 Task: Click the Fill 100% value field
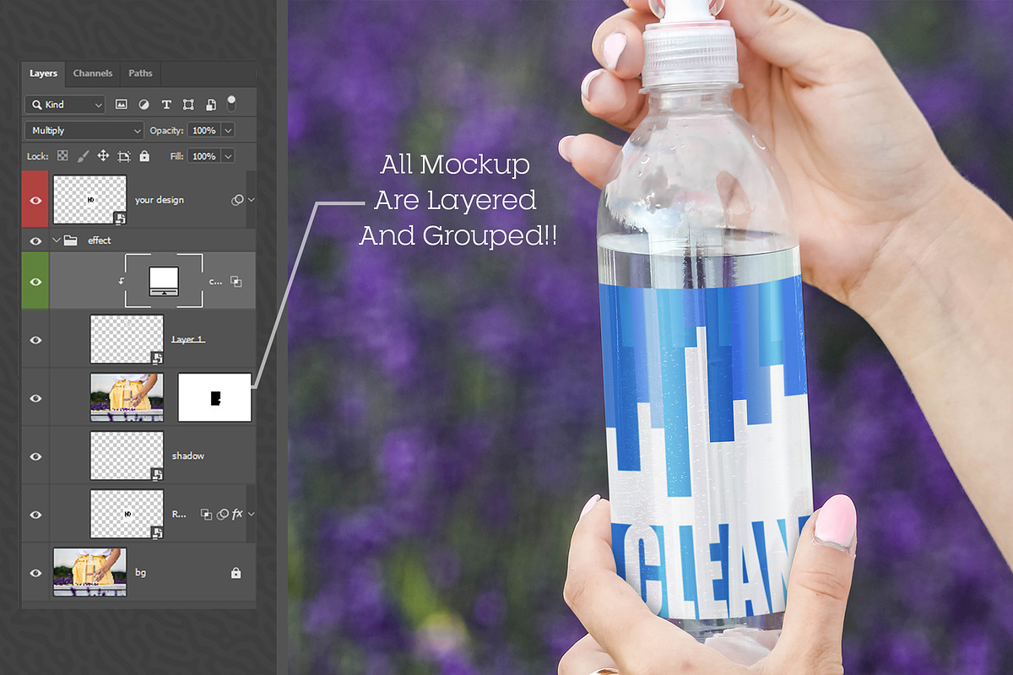tap(203, 156)
